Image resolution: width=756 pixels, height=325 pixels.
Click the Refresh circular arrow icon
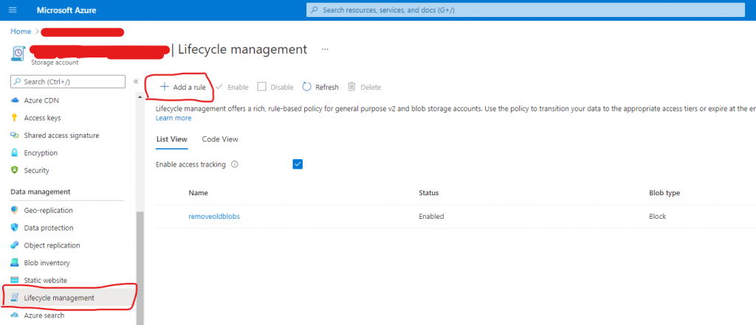tap(306, 87)
